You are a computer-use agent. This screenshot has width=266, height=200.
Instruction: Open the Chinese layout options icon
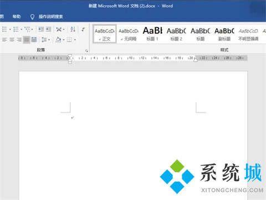point(59,29)
